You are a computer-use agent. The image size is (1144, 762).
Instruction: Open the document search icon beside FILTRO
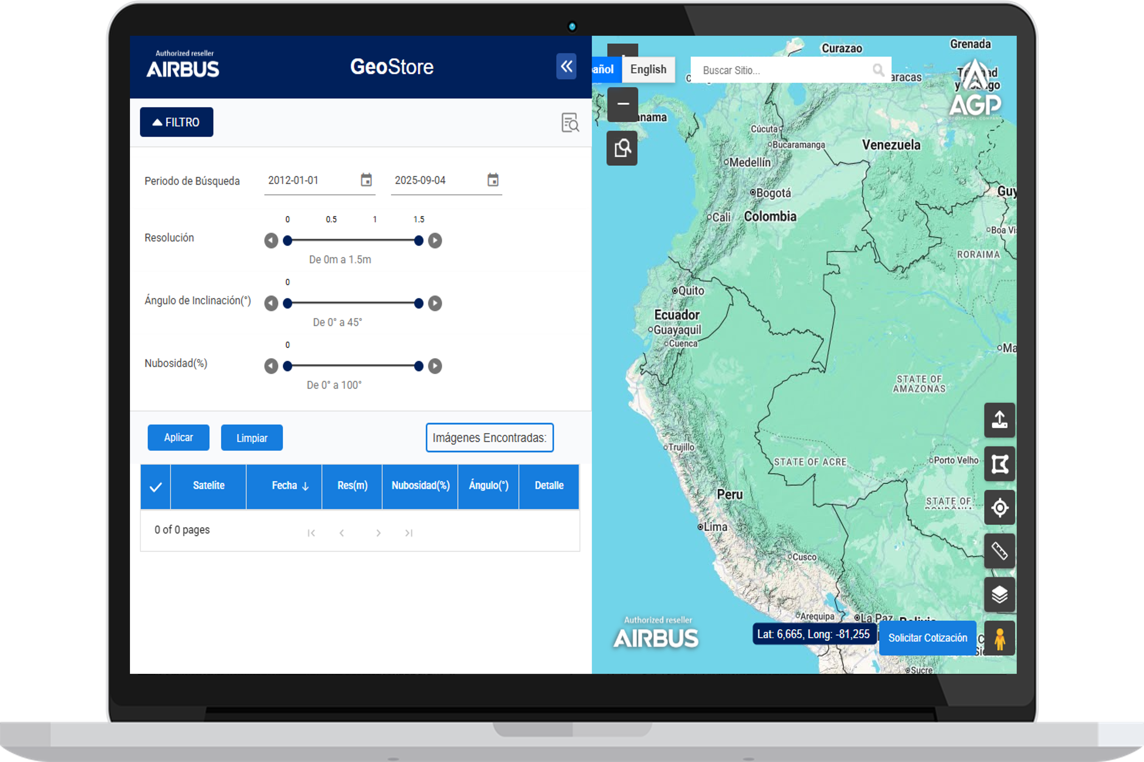570,122
